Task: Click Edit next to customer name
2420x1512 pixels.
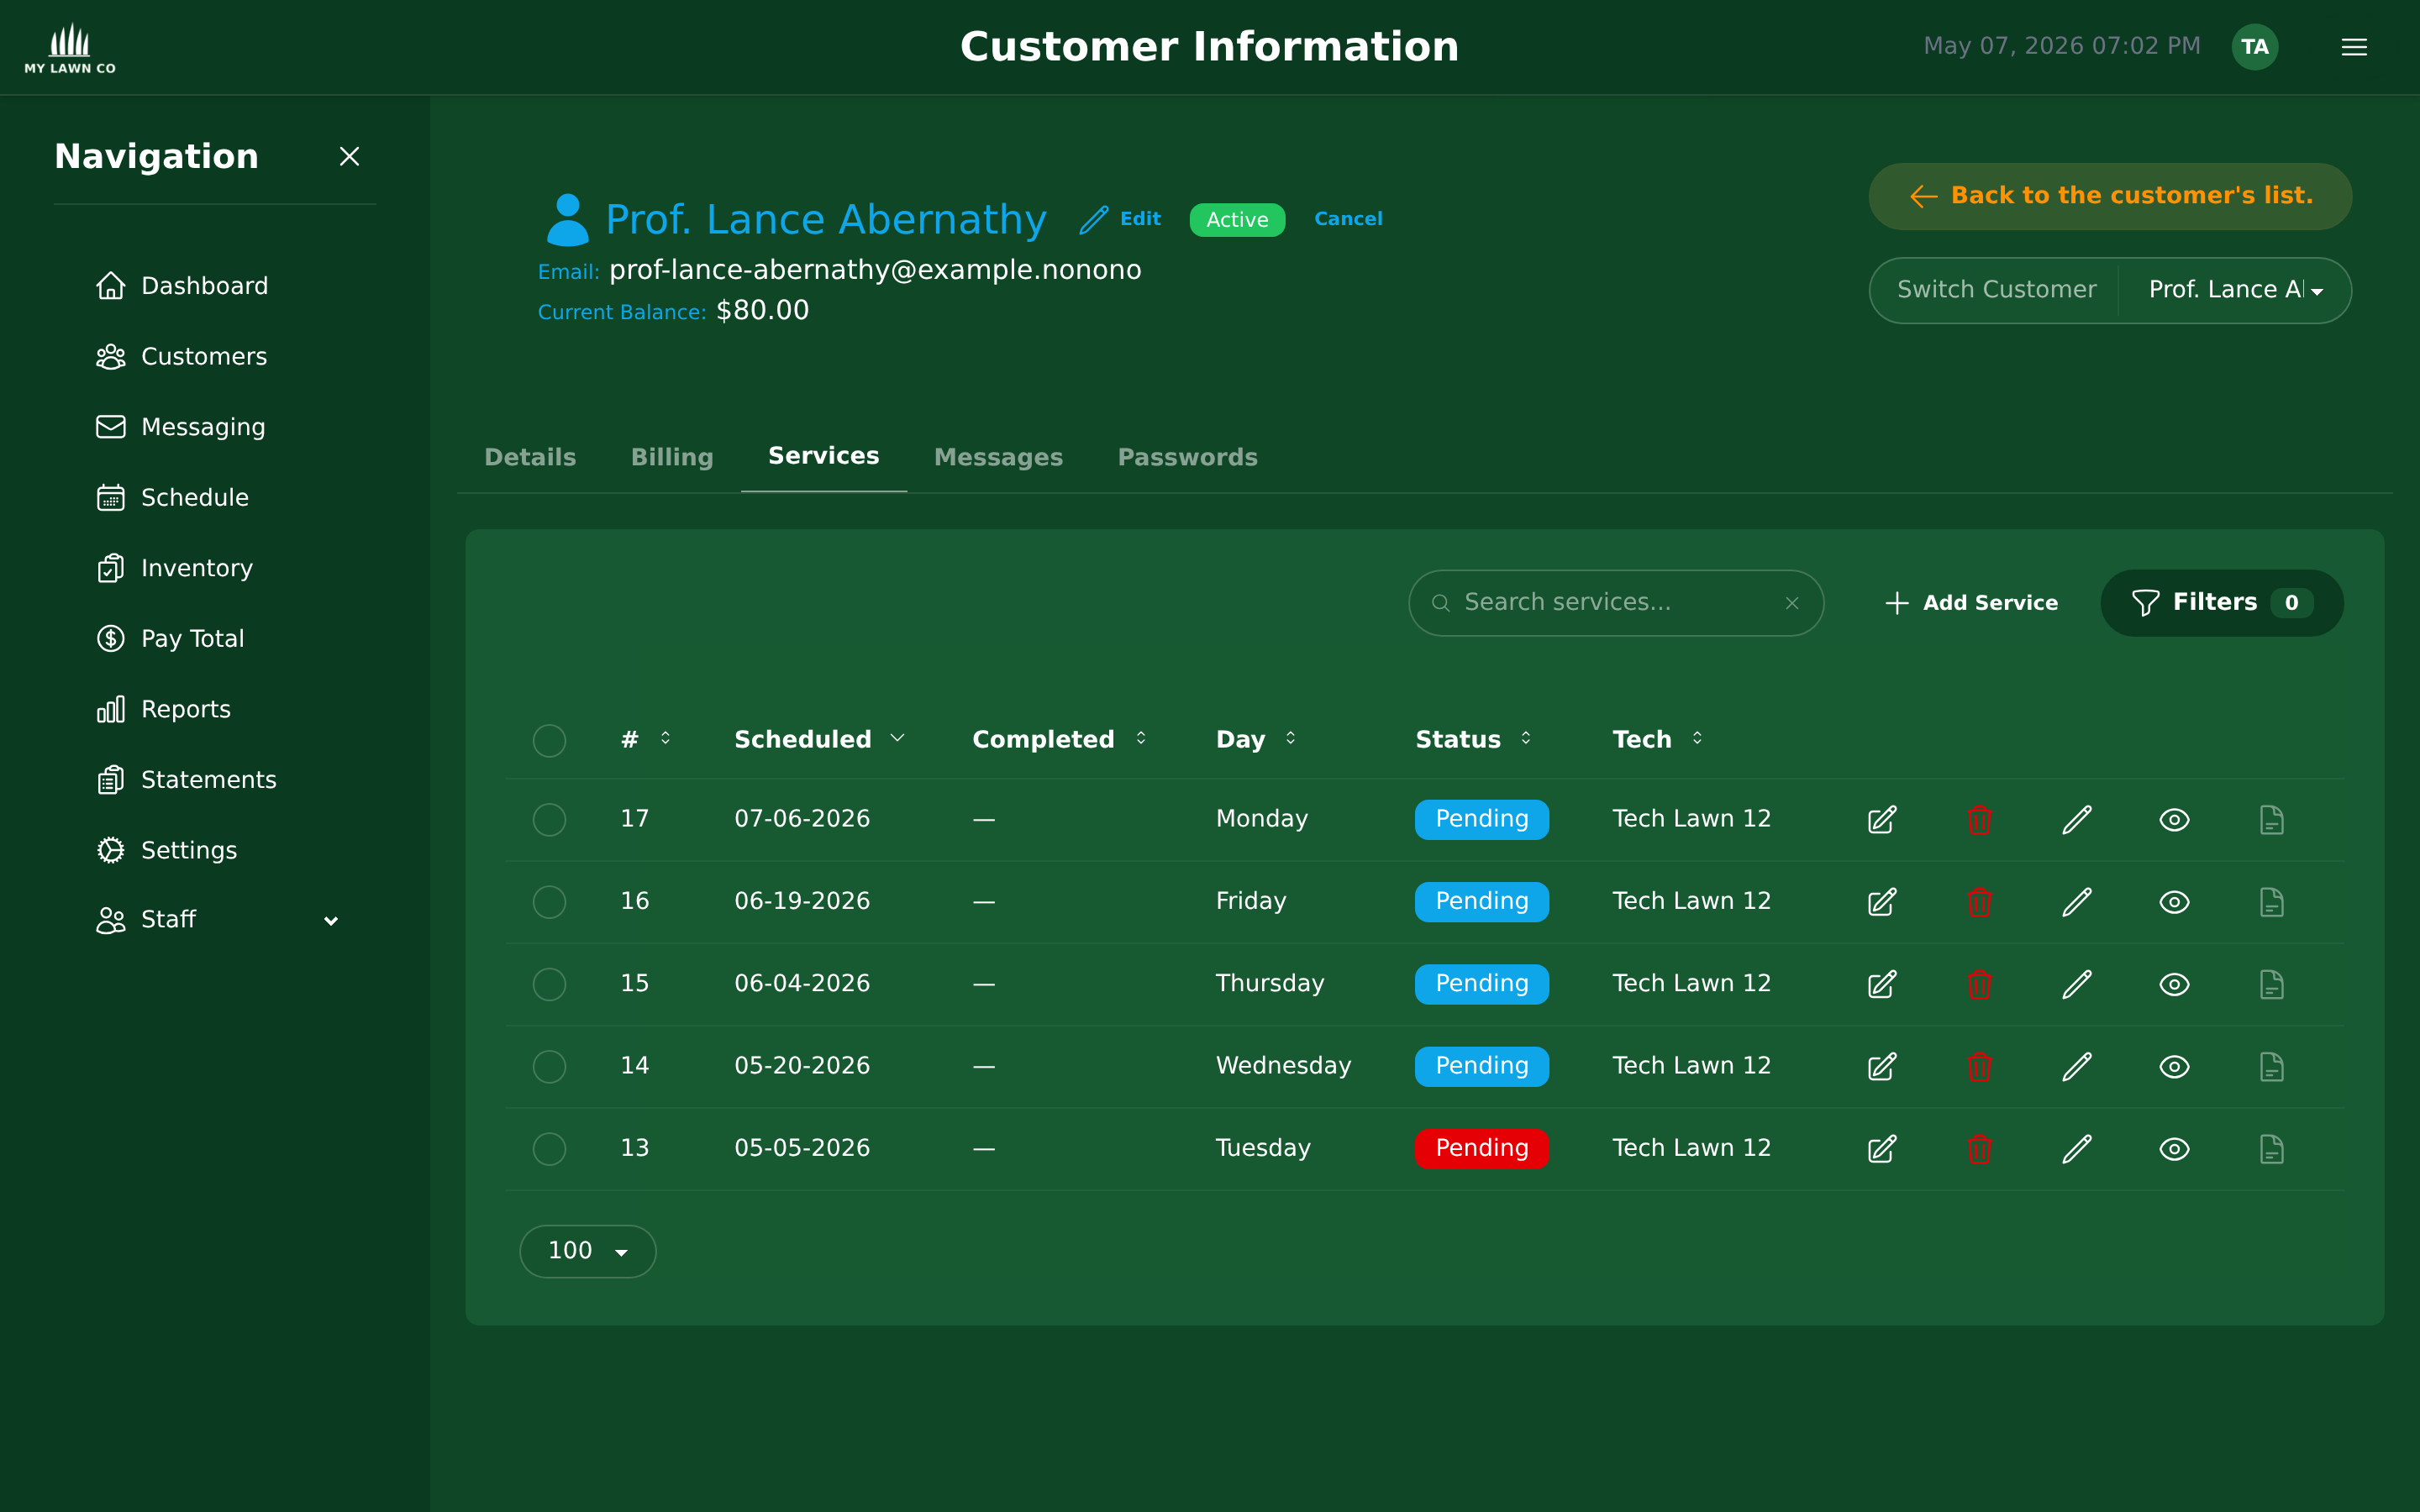Action: pyautogui.click(x=1120, y=219)
